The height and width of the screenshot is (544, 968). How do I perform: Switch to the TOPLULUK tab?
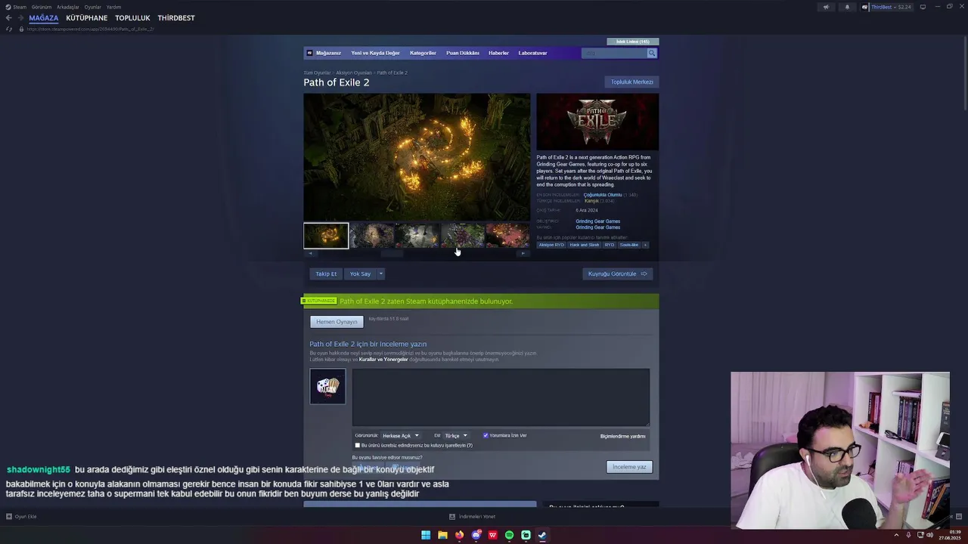coord(132,18)
